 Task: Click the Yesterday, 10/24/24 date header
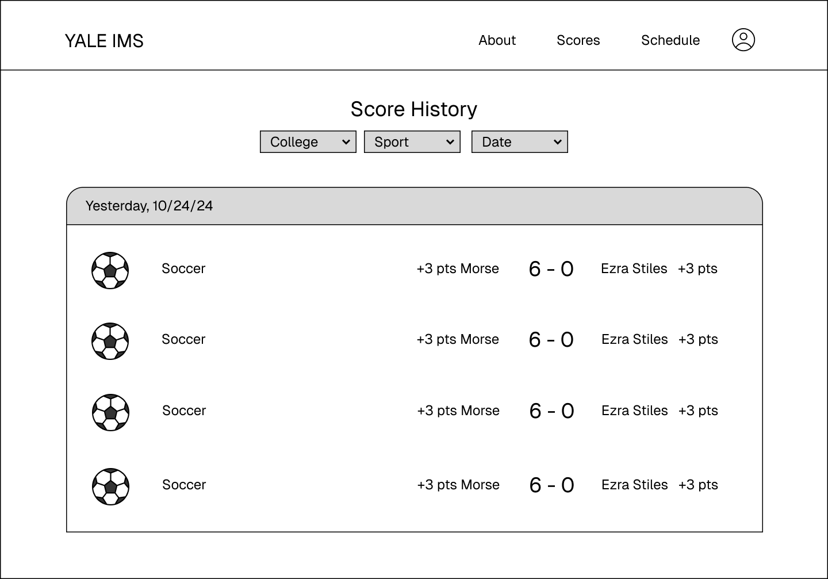coord(149,206)
